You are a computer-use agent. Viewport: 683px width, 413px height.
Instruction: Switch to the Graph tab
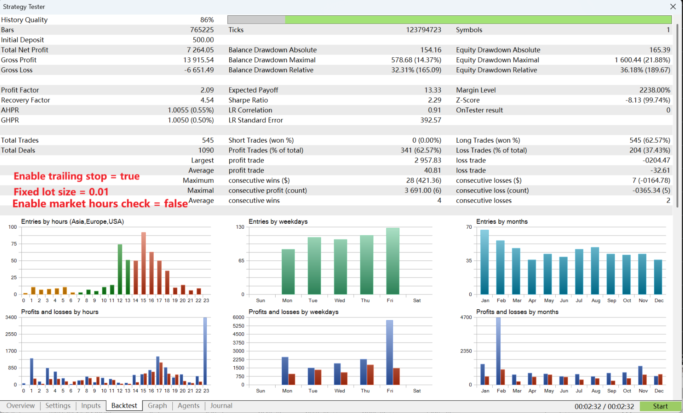(x=157, y=406)
